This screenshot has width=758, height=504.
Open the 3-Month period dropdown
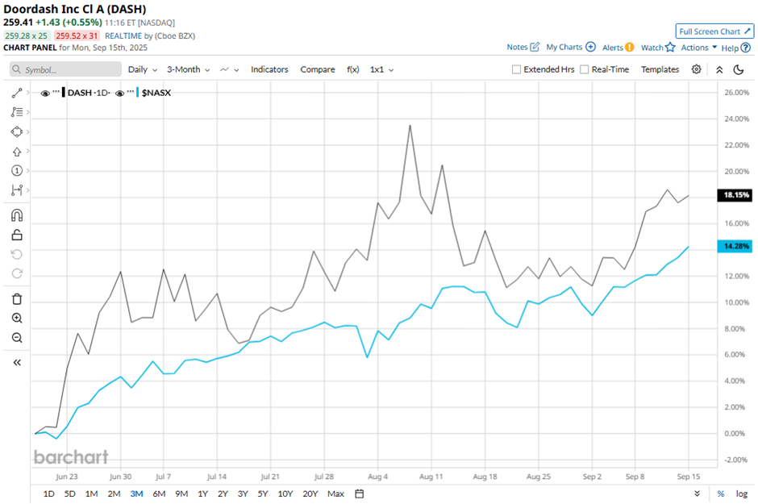(189, 69)
